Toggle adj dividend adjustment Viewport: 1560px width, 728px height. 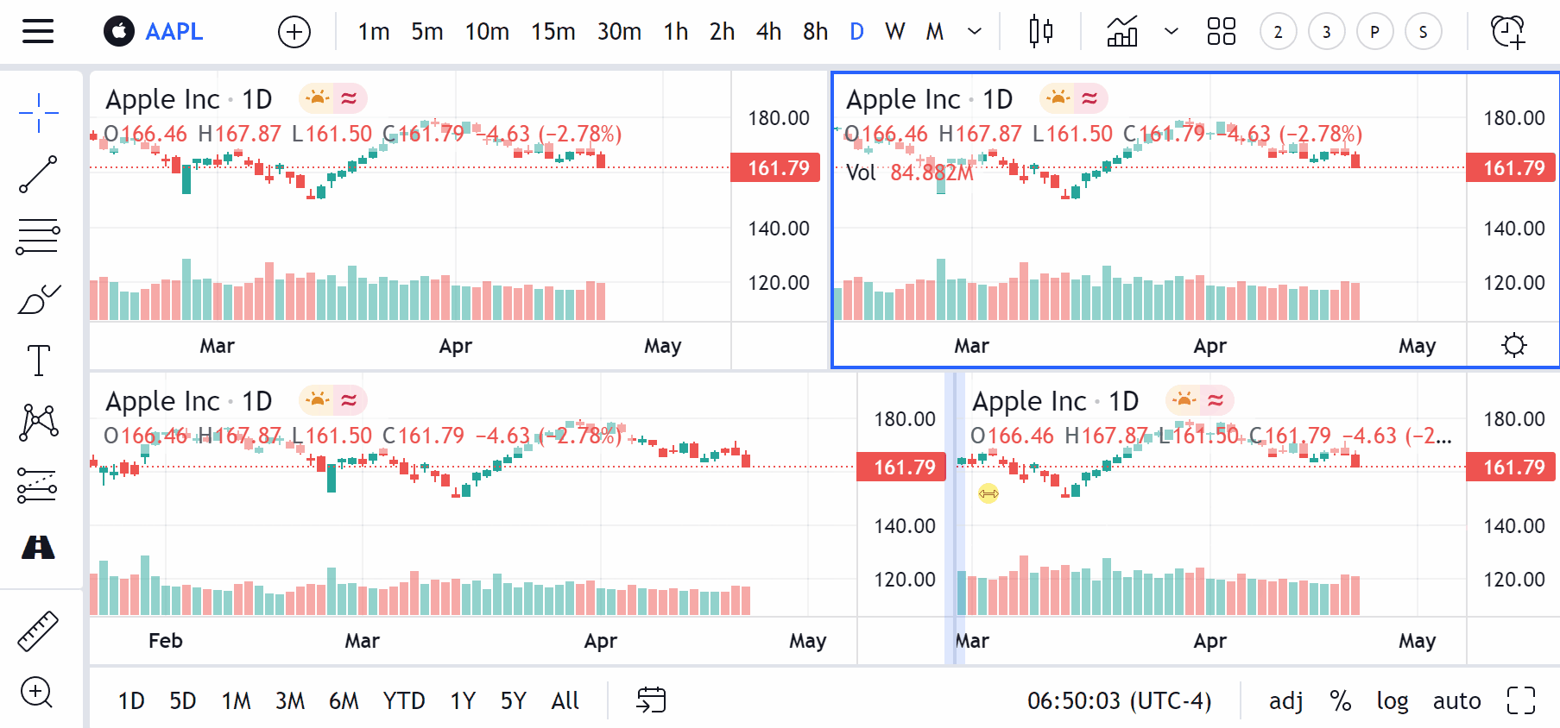[x=1285, y=700]
